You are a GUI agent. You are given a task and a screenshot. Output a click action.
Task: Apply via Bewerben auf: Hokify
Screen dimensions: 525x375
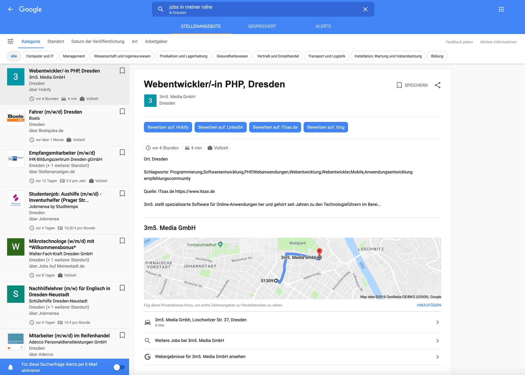coord(168,127)
